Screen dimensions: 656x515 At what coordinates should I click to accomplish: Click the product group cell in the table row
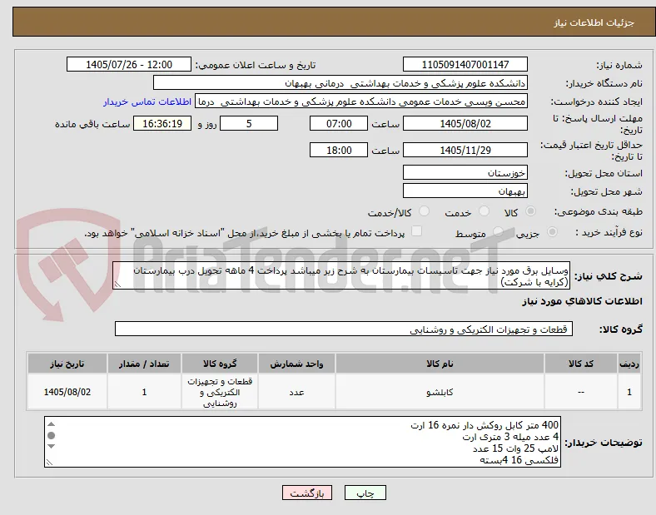tap(220, 392)
